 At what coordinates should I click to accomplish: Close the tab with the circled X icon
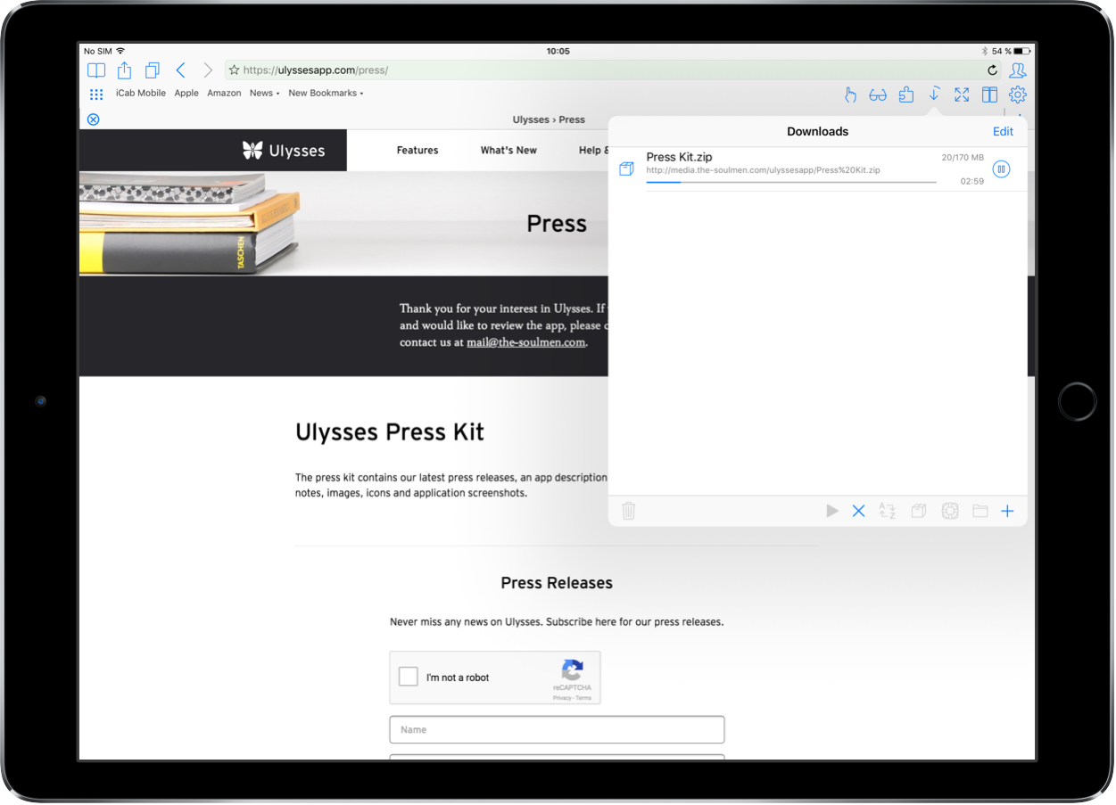[x=94, y=119]
